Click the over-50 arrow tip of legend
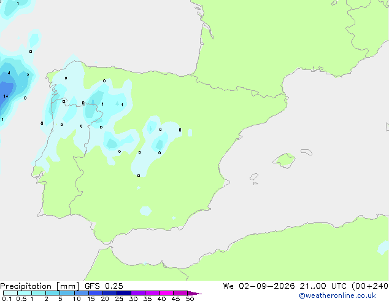This screenshot has height=301, width=389. (194, 293)
